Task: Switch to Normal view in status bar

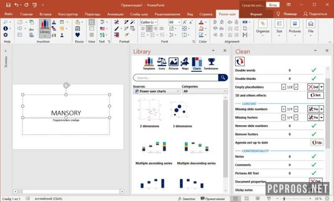Action: (235, 199)
